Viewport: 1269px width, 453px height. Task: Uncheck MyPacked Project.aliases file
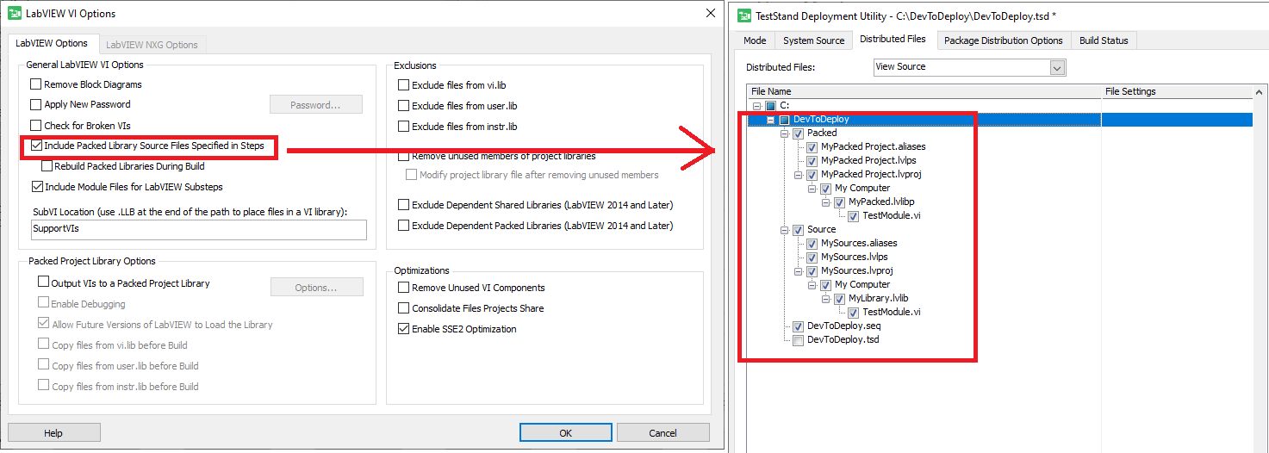[x=812, y=147]
